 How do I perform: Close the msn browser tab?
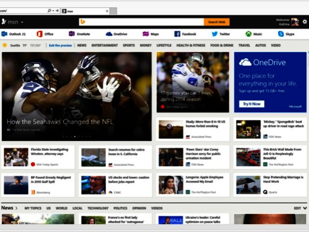[x=107, y=11]
